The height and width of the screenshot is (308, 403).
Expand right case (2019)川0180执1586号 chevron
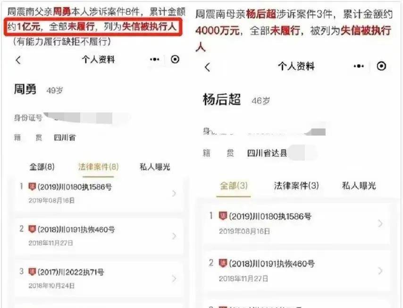[x=380, y=223]
